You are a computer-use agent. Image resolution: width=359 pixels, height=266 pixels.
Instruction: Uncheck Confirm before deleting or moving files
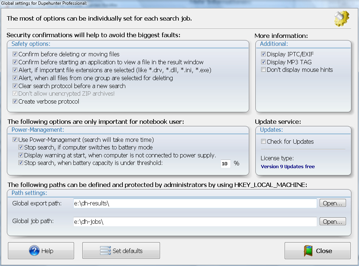(x=15, y=54)
